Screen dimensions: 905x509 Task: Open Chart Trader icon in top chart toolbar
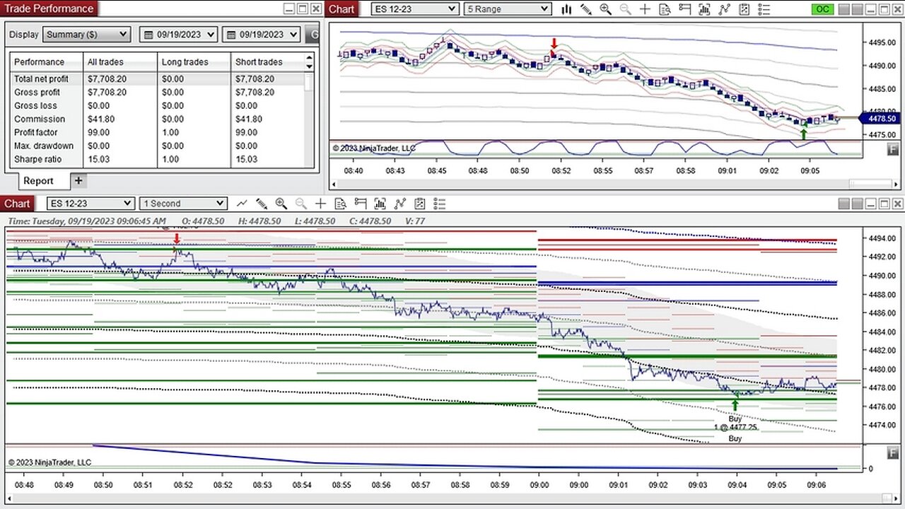[684, 9]
